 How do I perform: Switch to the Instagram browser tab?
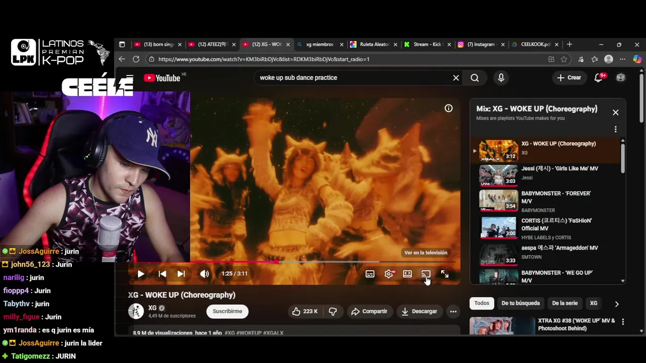(481, 44)
